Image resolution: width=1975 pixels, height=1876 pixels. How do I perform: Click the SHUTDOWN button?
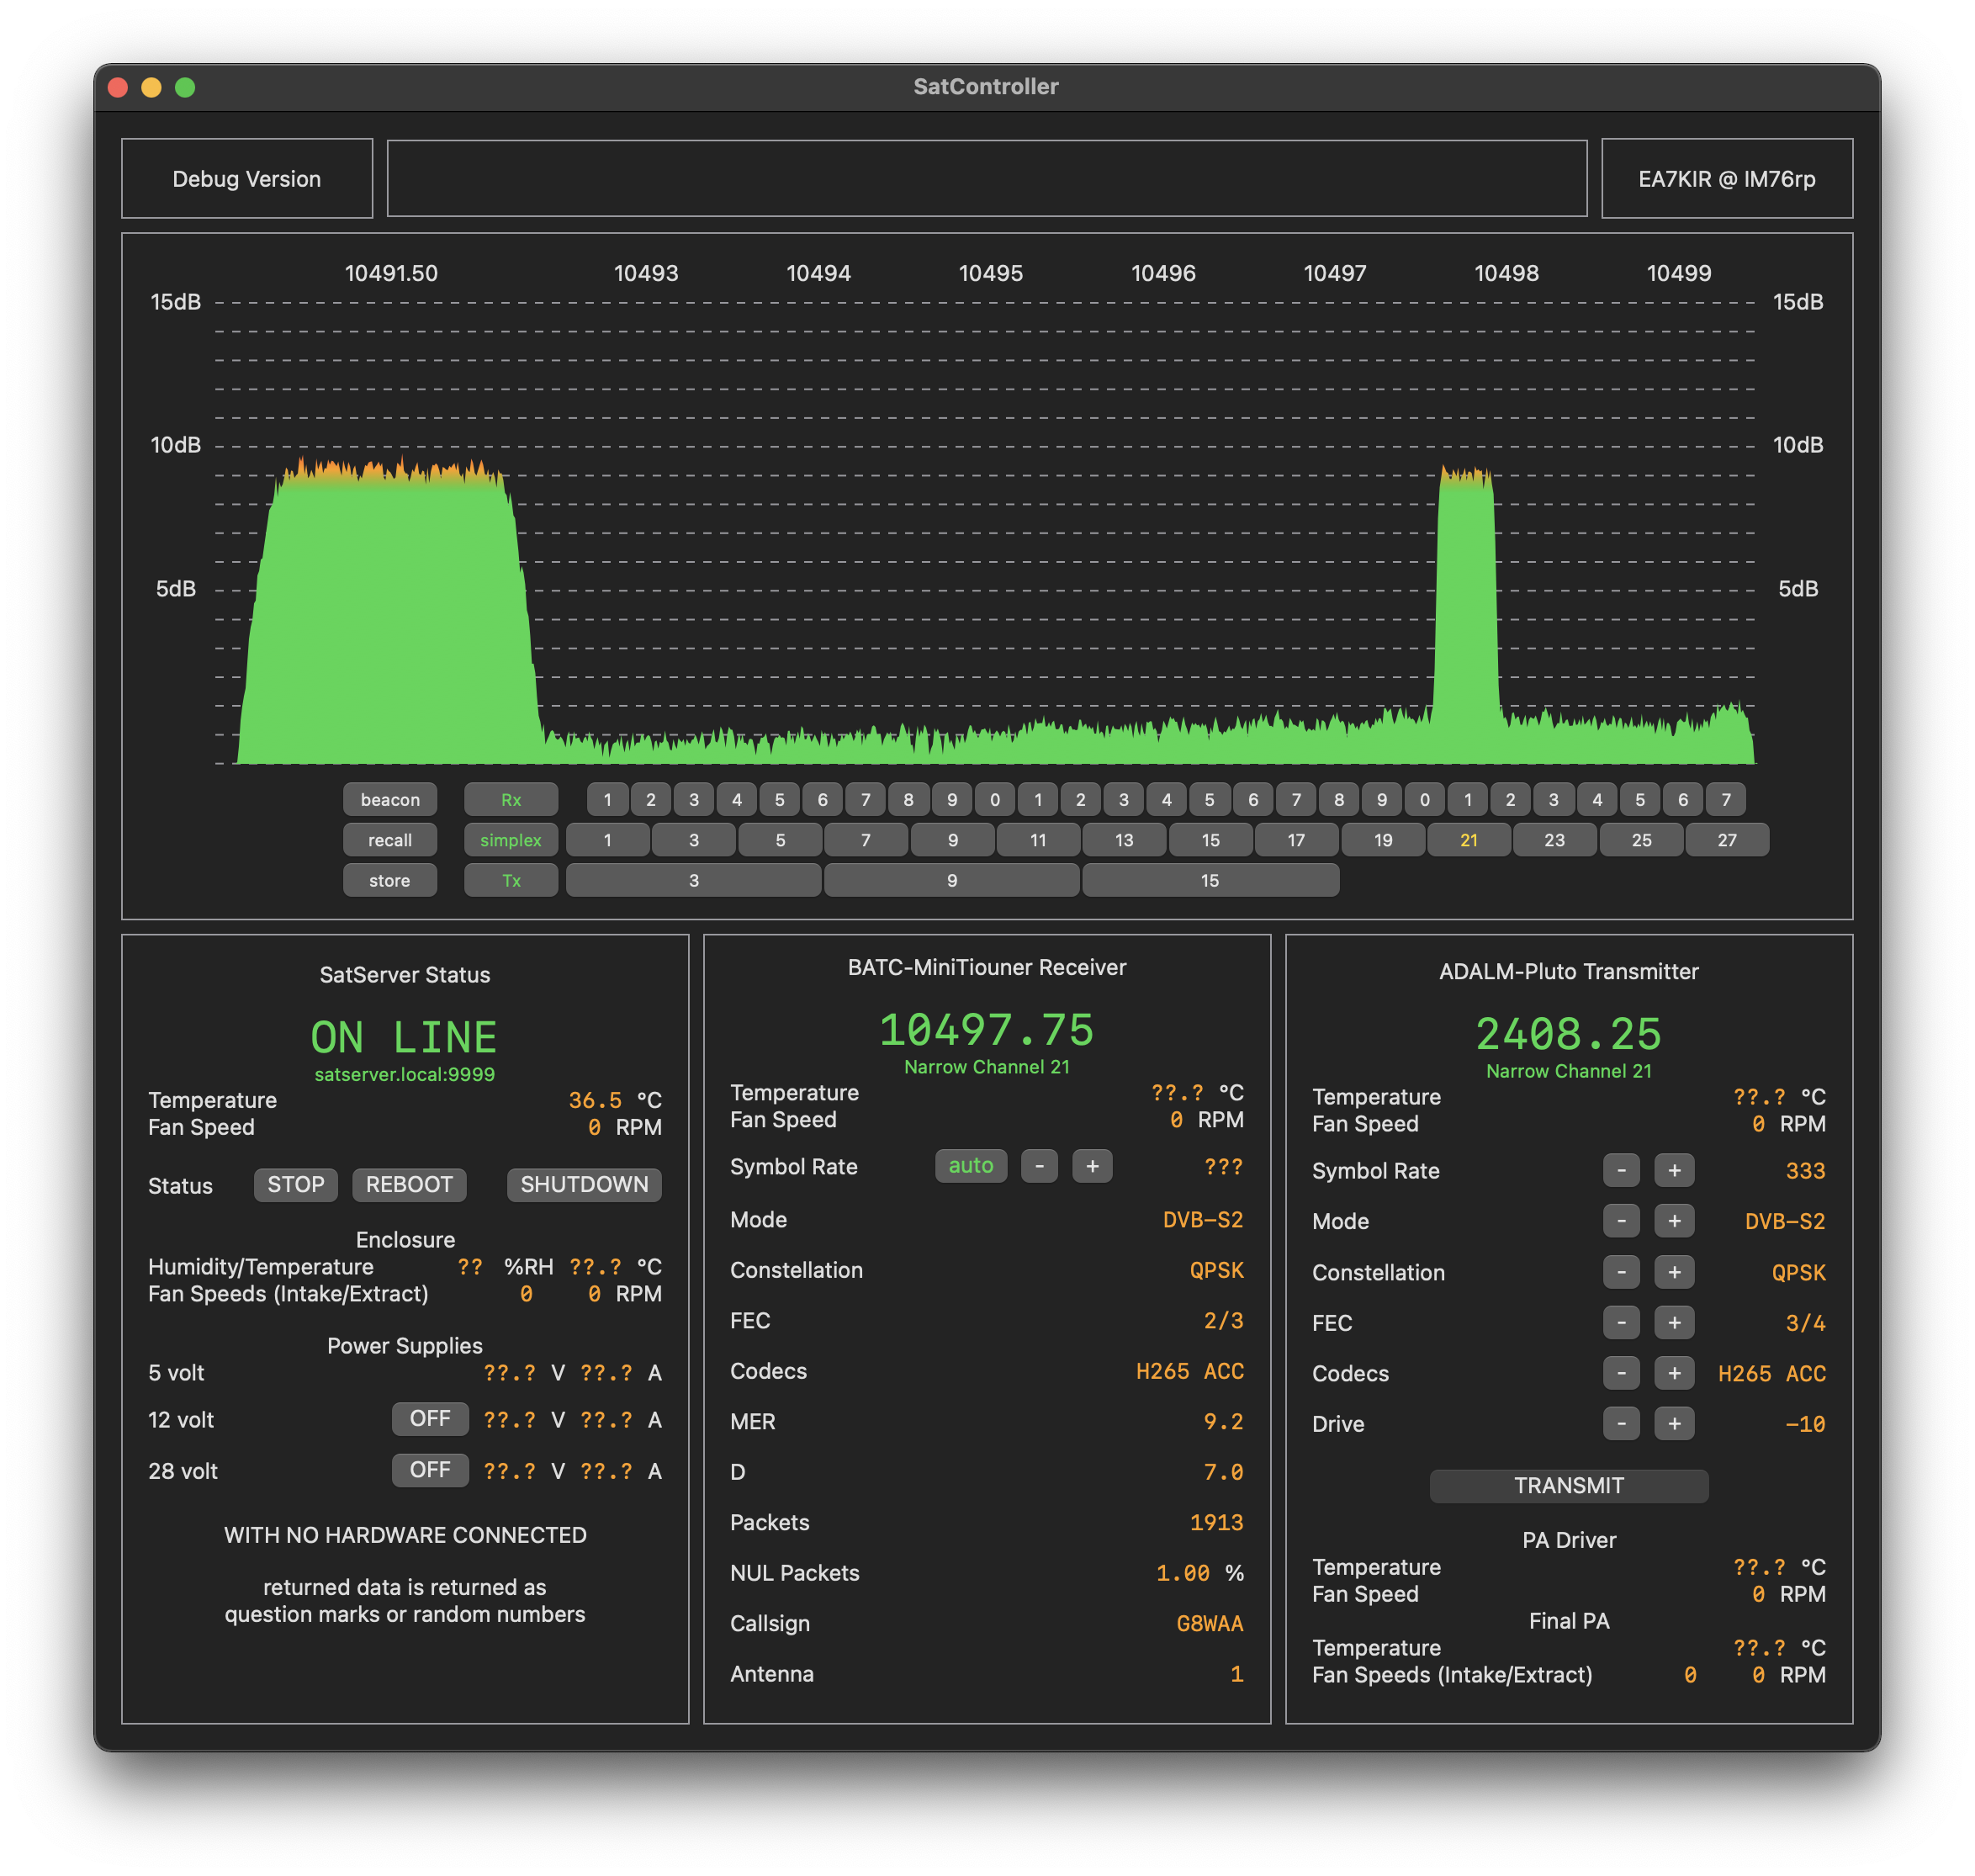point(584,1185)
